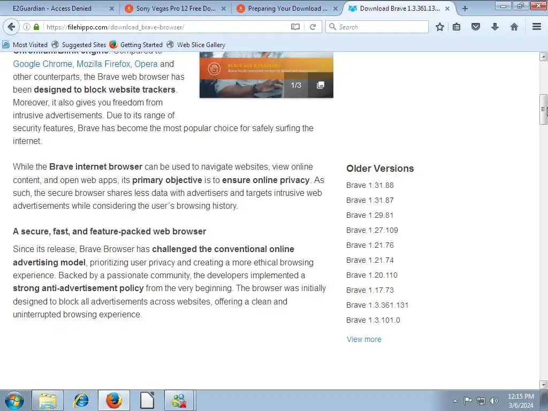Reload the page with refresh icon
This screenshot has height=411, width=548.
(313, 27)
